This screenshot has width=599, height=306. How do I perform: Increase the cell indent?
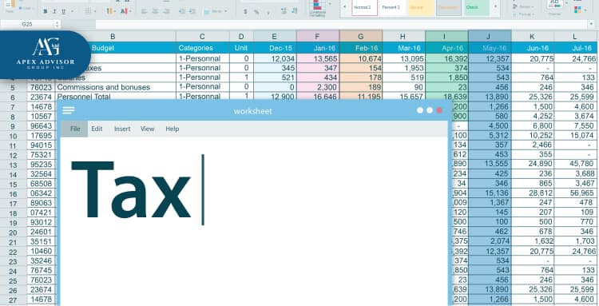pos(192,11)
